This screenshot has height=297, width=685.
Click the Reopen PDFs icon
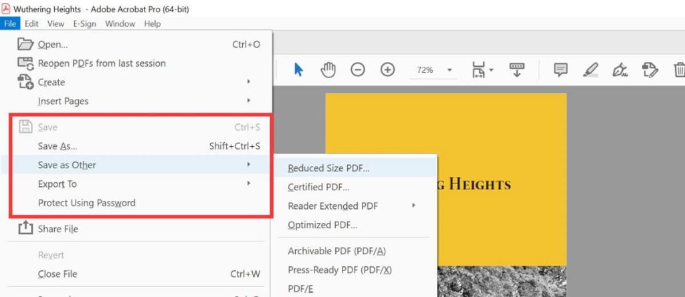coord(25,63)
